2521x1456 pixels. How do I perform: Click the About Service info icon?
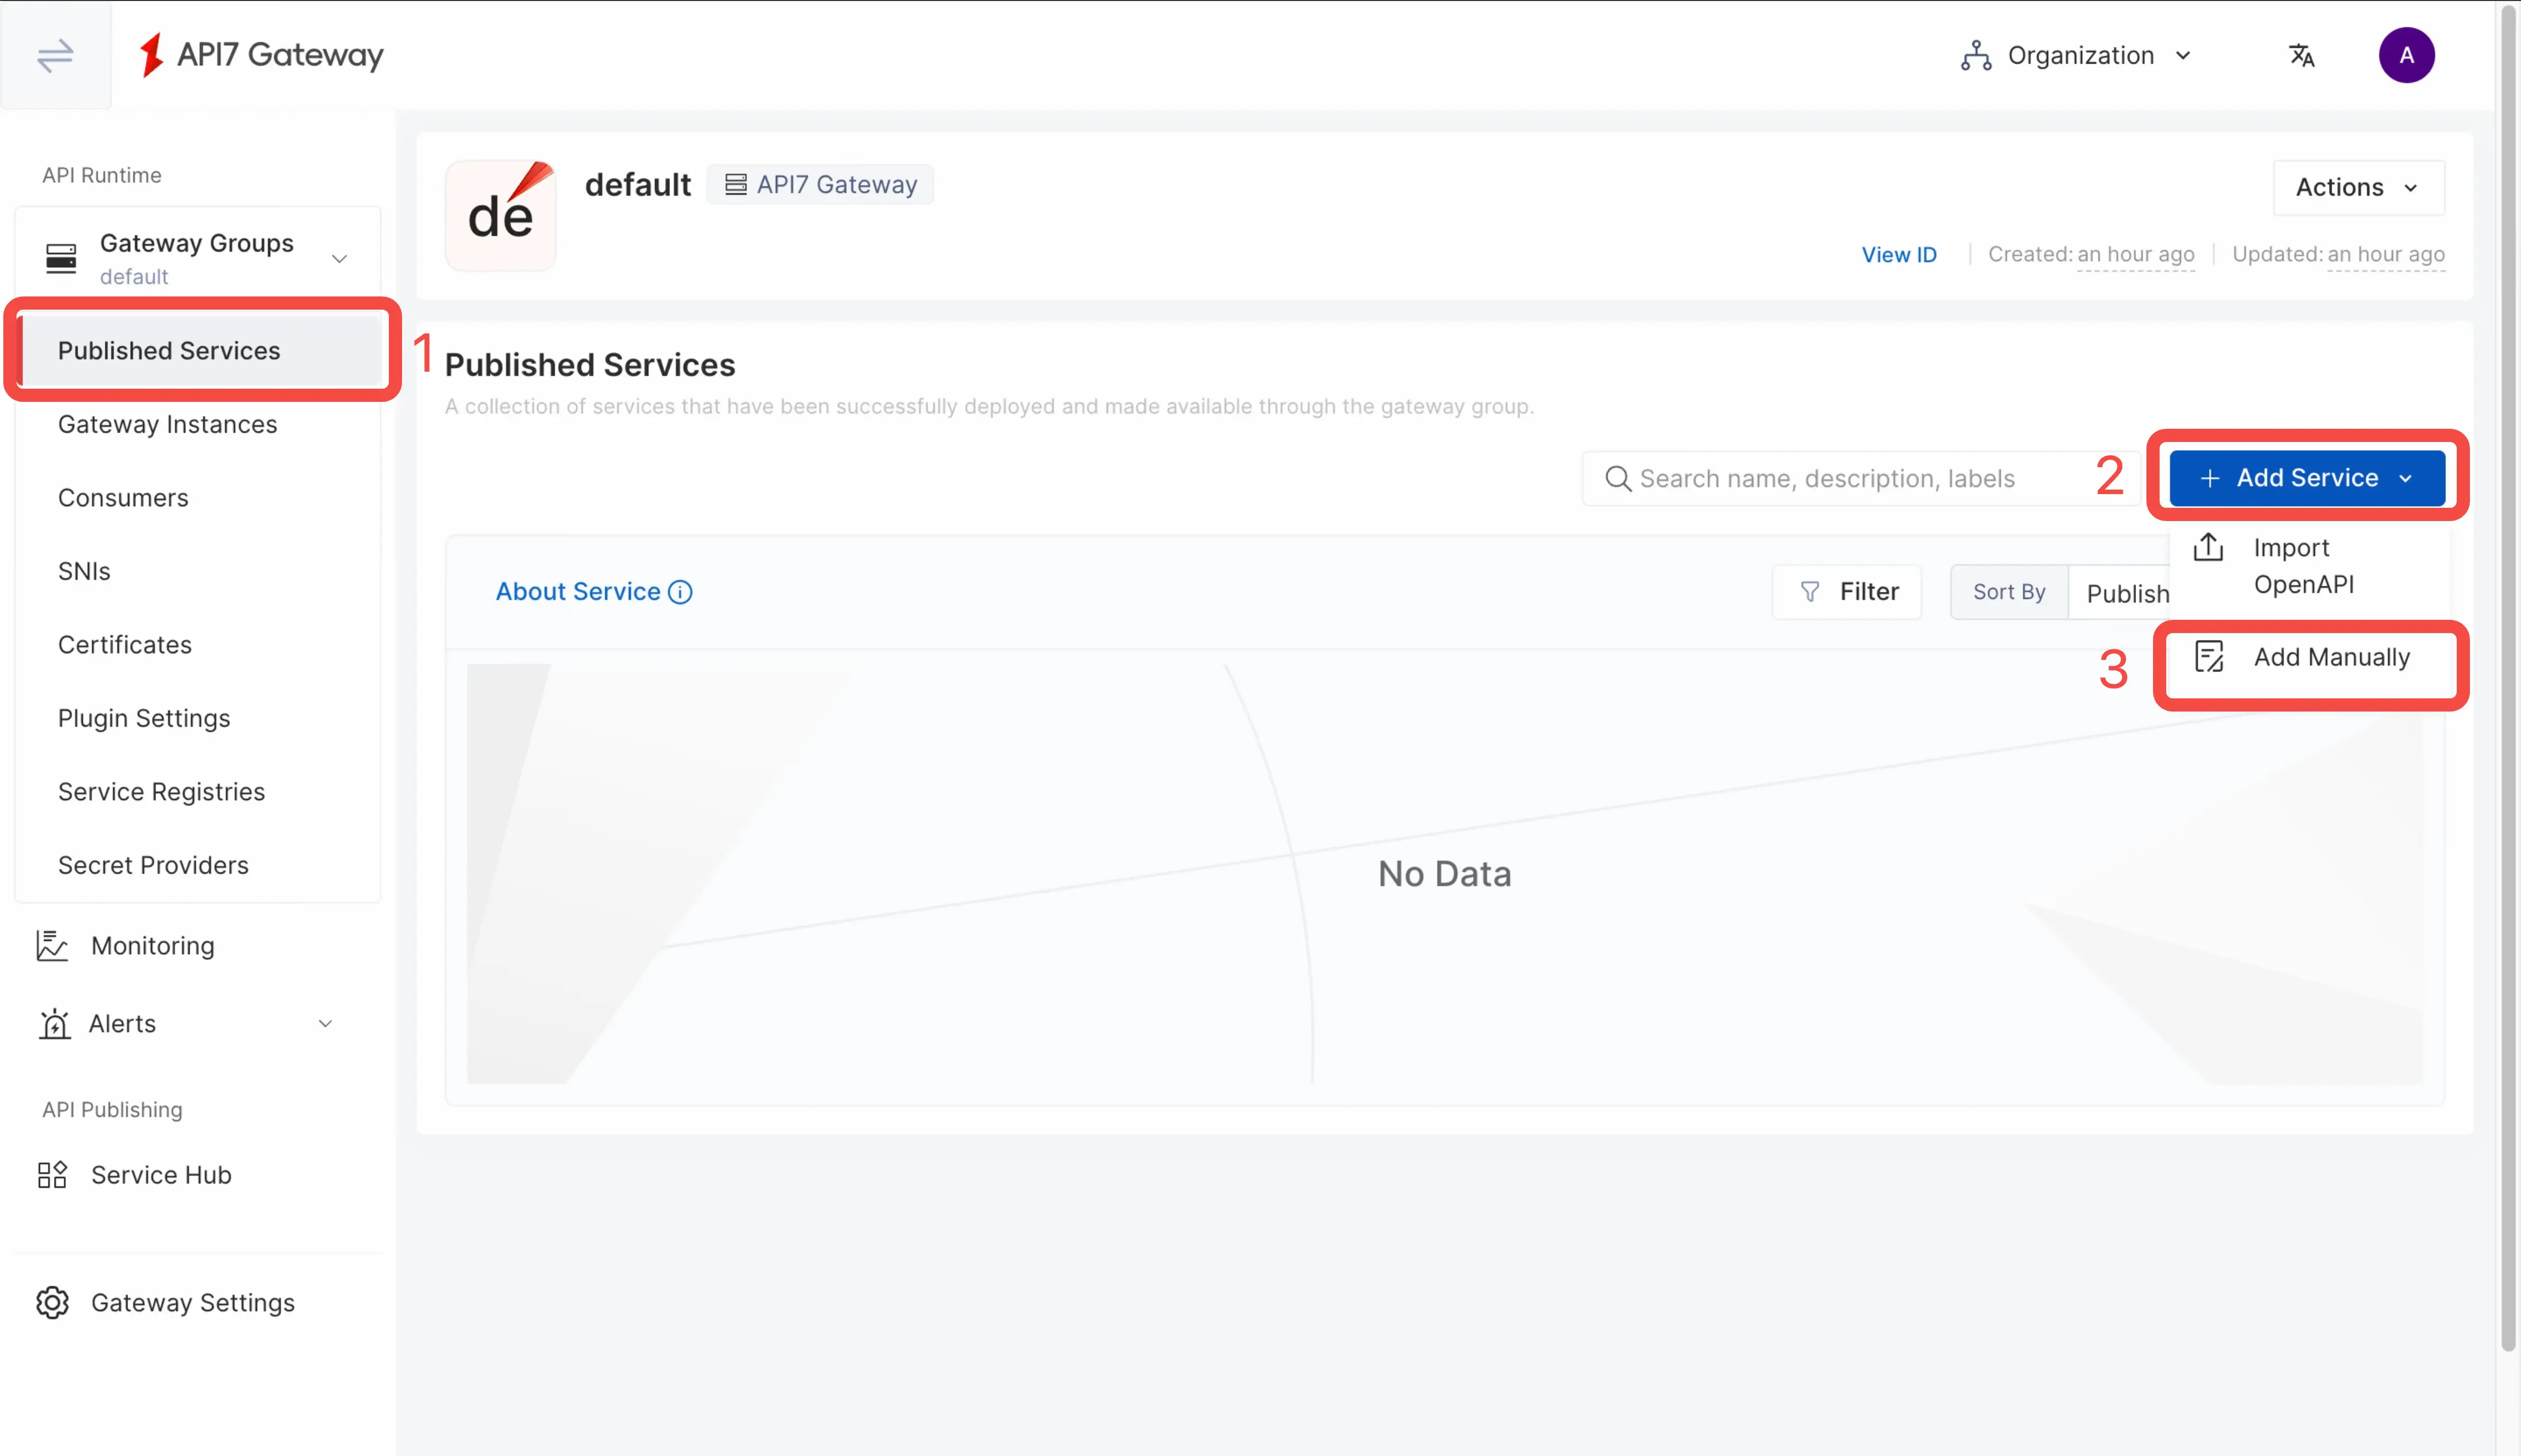pos(681,592)
